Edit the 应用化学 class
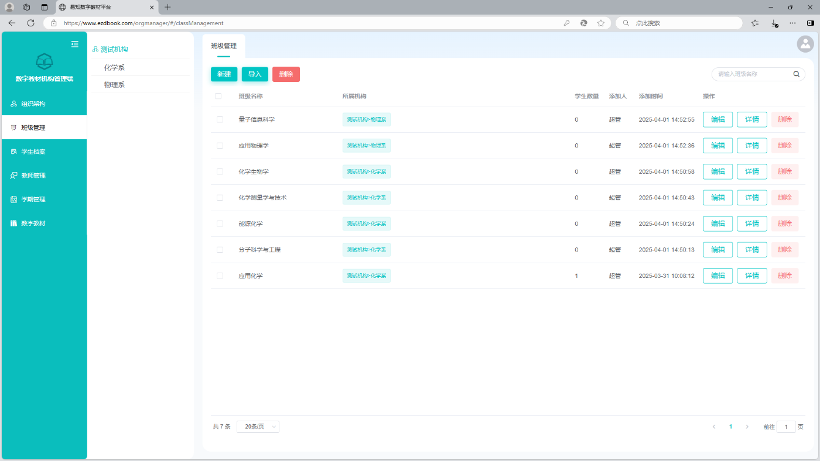This screenshot has height=461, width=820. pos(717,276)
